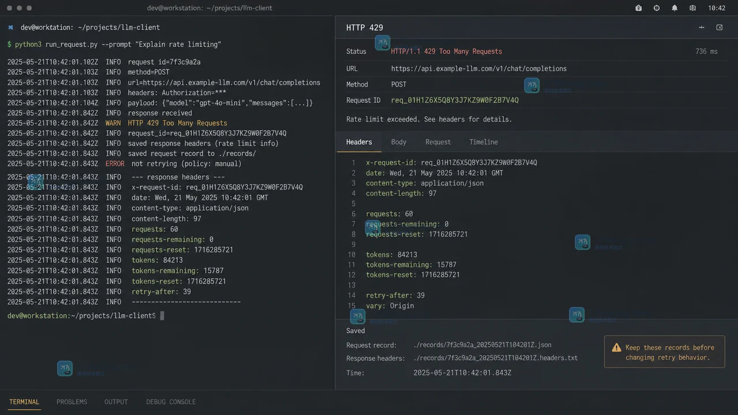Show the Headers tab
The height and width of the screenshot is (415, 738).
359,142
